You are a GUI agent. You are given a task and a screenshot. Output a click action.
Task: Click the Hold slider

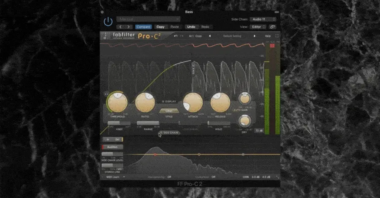(219, 123)
